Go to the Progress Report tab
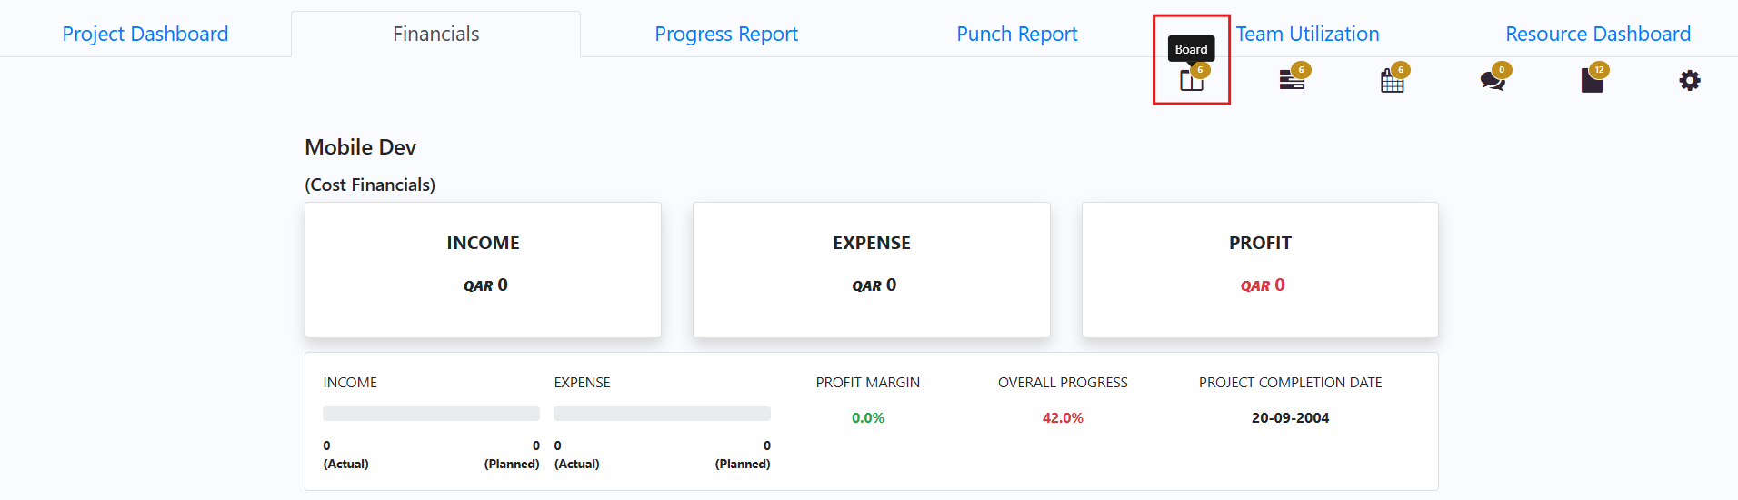Viewport: 1738px width, 500px height. coord(726,34)
